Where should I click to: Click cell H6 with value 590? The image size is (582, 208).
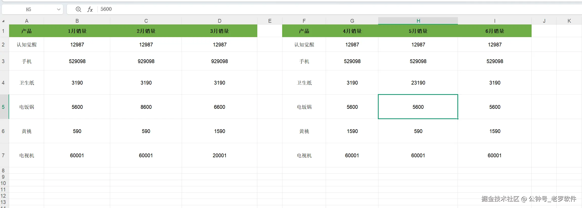pyautogui.click(x=418, y=131)
